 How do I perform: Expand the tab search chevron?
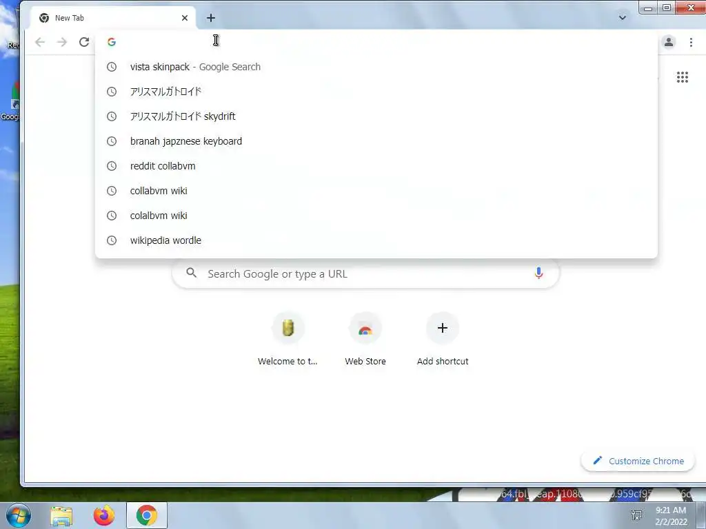(623, 18)
